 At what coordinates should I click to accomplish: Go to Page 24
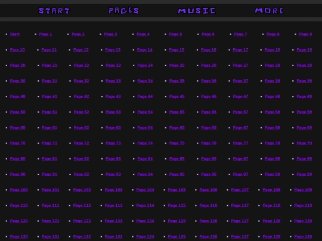(145, 65)
